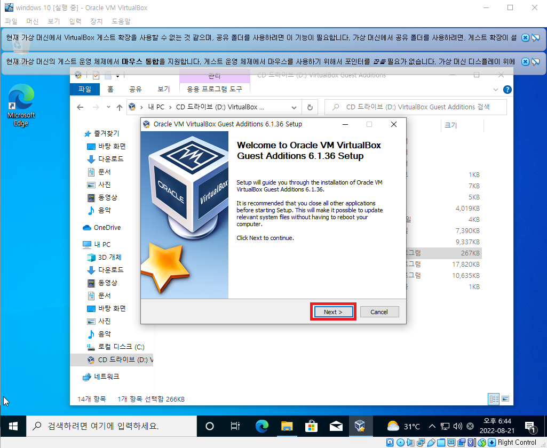Screen dimensions: 547x448
Task: Go up one folder level
Action: [x=120, y=107]
